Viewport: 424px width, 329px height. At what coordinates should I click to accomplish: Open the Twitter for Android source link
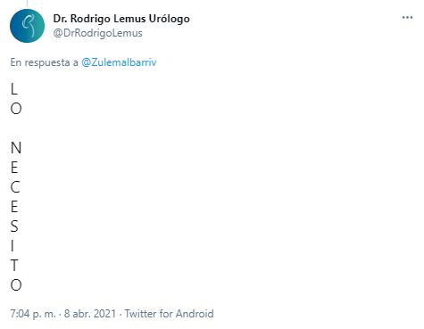pyautogui.click(x=169, y=314)
